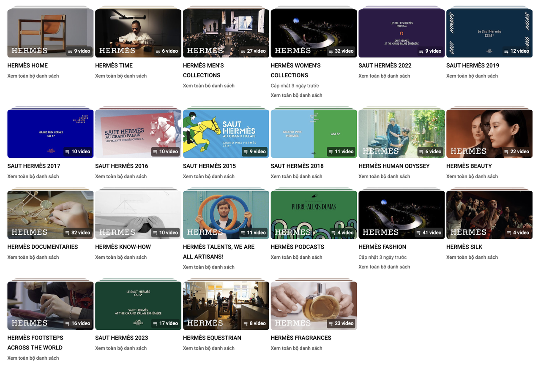Click the HERMÈS EQUESTRIAN title
The image size is (541, 366).
click(212, 338)
